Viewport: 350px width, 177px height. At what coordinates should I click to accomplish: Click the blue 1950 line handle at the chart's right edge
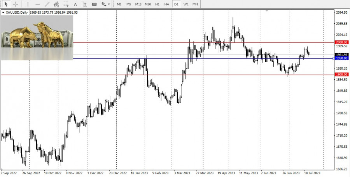point(333,58)
